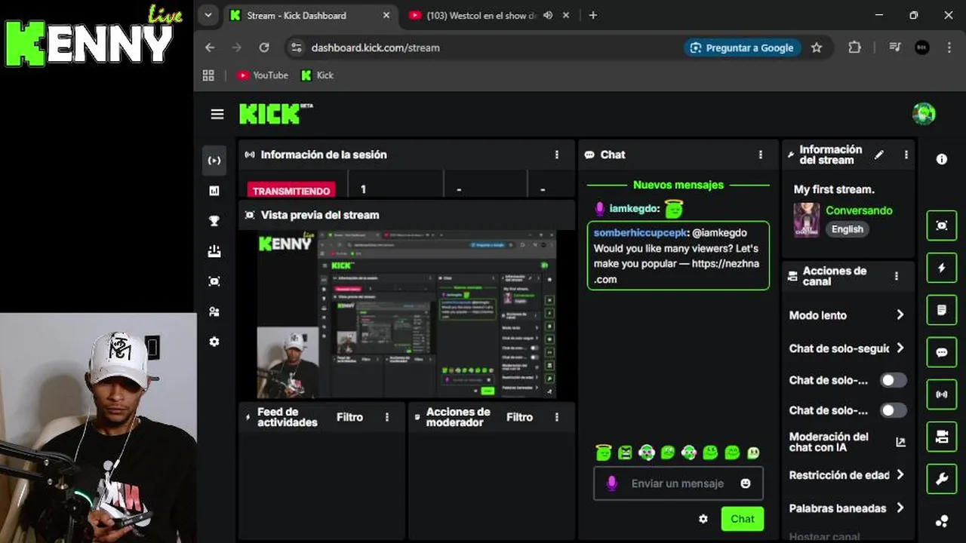Image resolution: width=966 pixels, height=543 pixels.
Task: Edit stream info with the pencil icon
Action: pos(879,155)
